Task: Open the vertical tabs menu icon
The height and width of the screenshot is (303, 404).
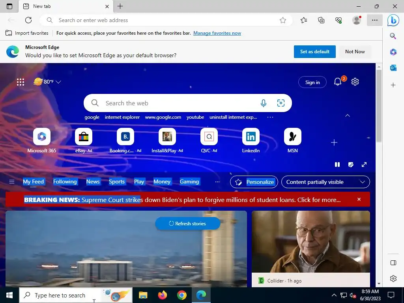Action: (x=9, y=6)
